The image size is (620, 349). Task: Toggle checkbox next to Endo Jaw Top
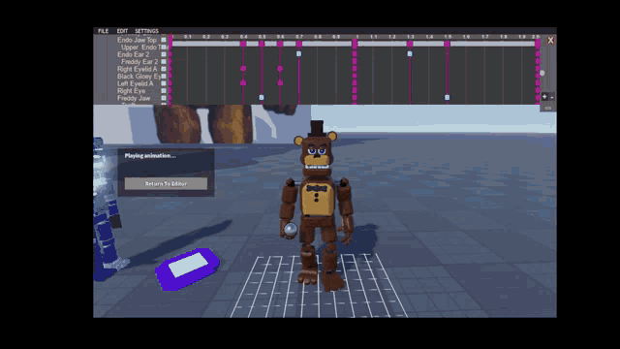164,40
